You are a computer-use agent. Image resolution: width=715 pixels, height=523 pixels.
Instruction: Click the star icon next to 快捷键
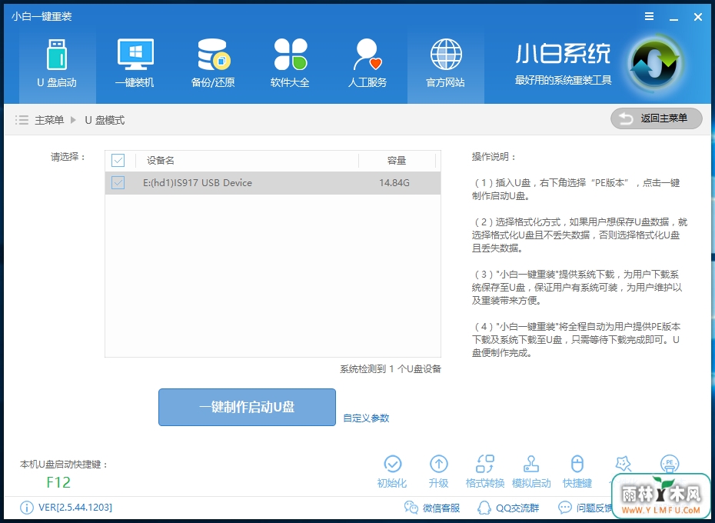click(624, 464)
